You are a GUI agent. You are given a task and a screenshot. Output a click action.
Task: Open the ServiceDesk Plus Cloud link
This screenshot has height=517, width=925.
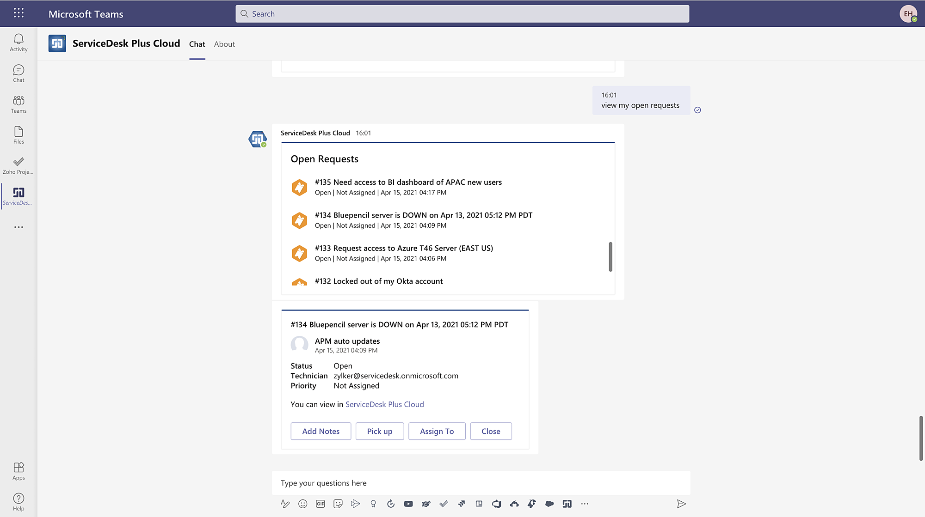click(385, 404)
